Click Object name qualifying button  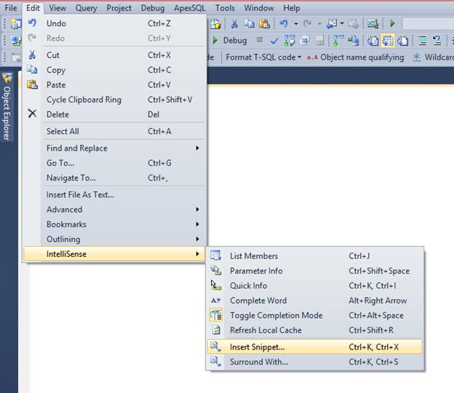pyautogui.click(x=355, y=57)
